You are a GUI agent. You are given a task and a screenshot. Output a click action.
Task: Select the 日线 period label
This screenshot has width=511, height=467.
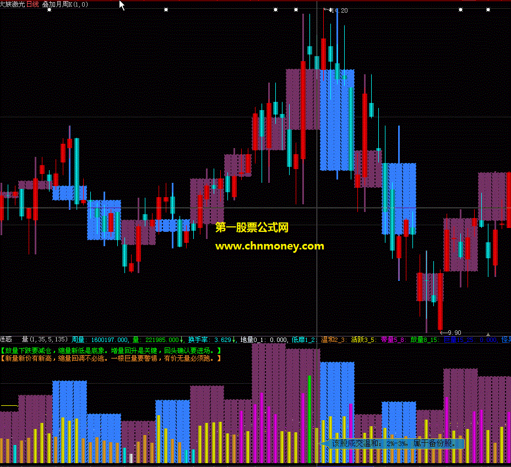coord(32,4)
